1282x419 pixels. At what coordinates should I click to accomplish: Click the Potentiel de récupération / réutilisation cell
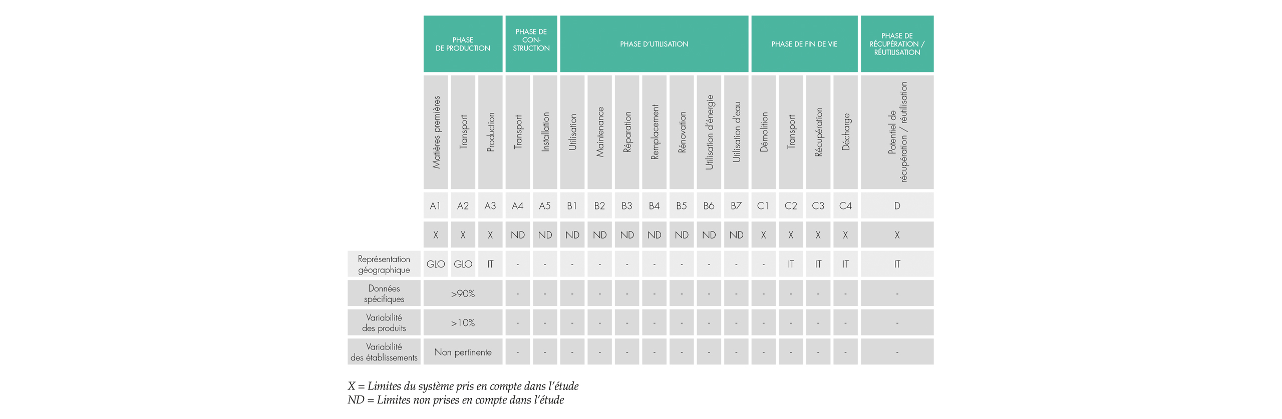click(896, 132)
